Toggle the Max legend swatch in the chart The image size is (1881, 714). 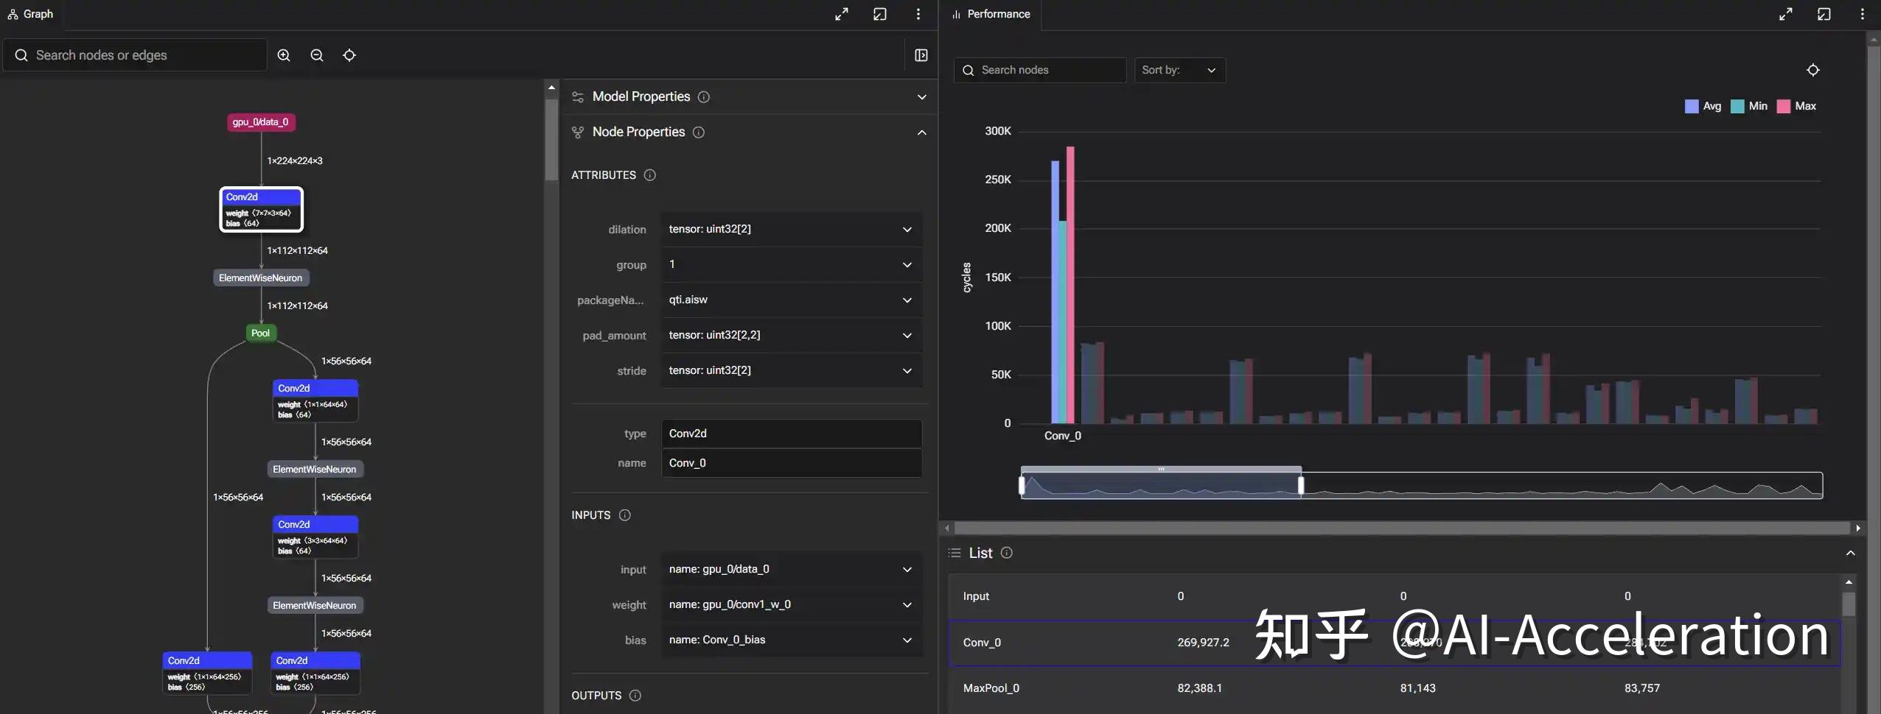[1784, 106]
